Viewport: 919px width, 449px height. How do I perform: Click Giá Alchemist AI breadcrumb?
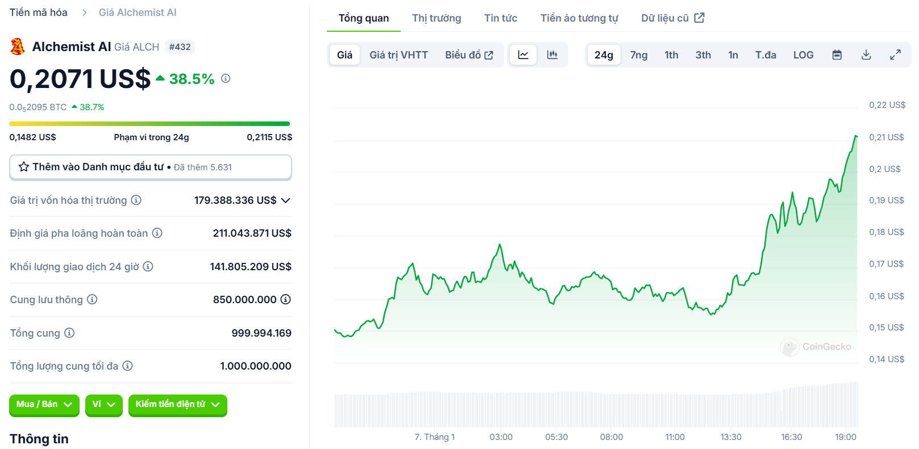pyautogui.click(x=138, y=12)
